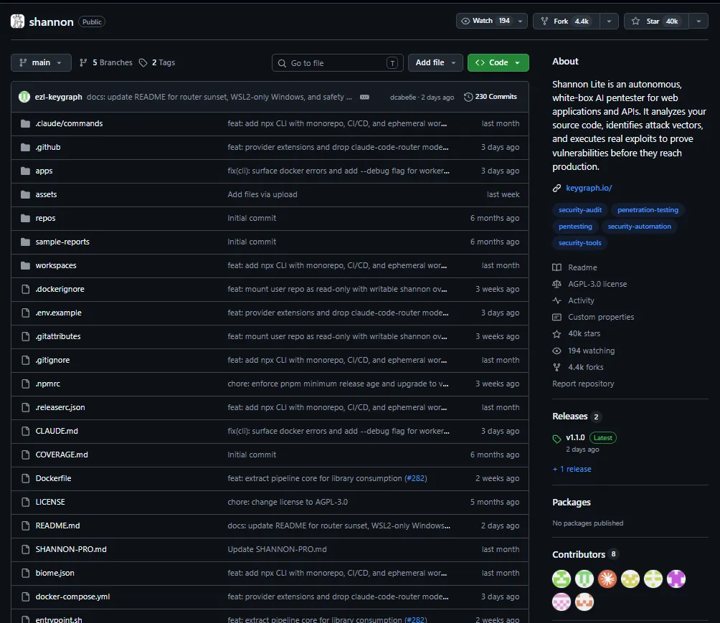Click the branches icon next to 5 Branches
Image resolution: width=720 pixels, height=623 pixels.
click(x=83, y=63)
